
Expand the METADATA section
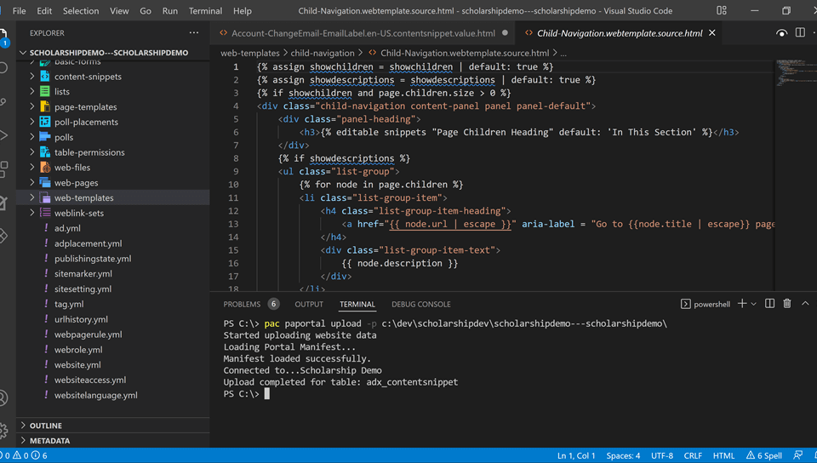pos(49,441)
